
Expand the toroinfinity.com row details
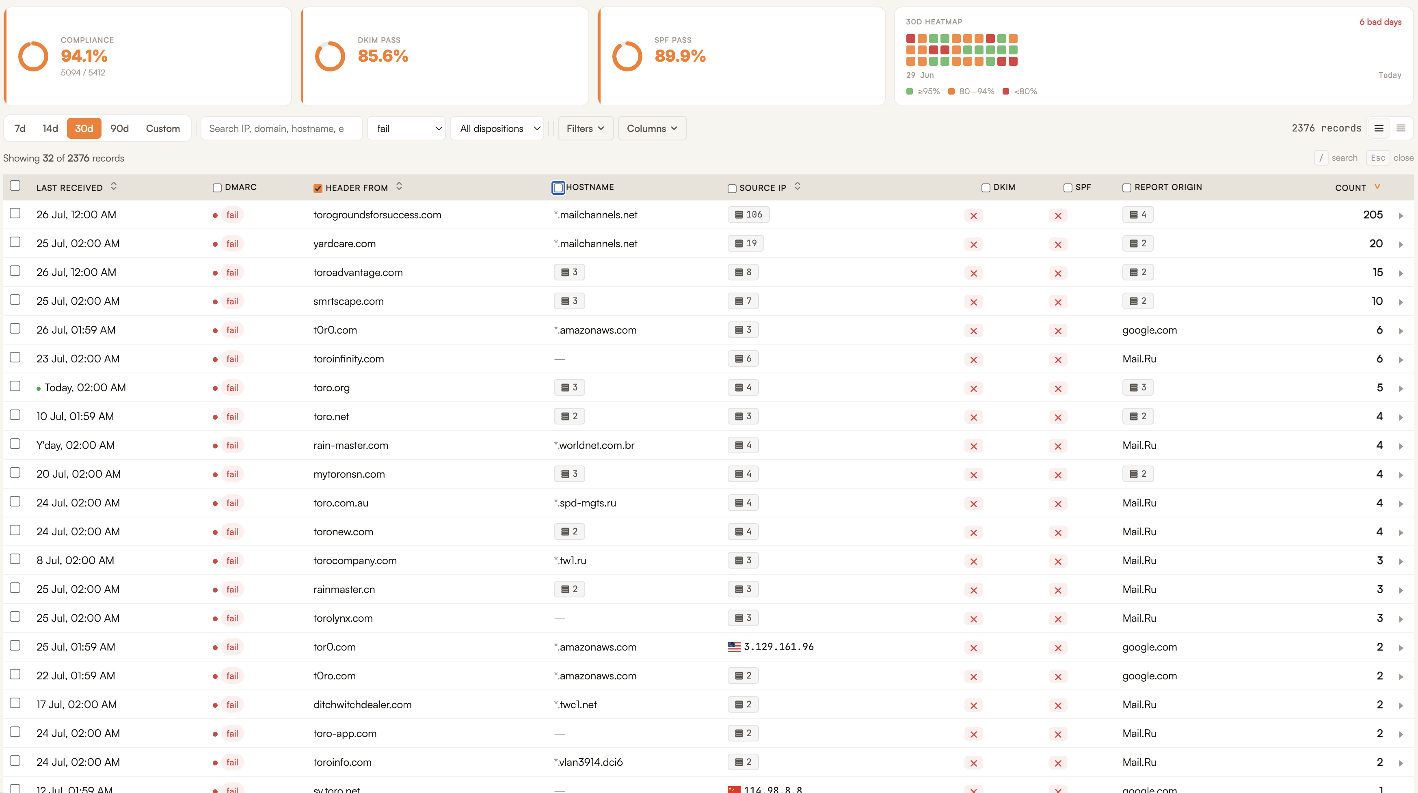(x=1401, y=360)
